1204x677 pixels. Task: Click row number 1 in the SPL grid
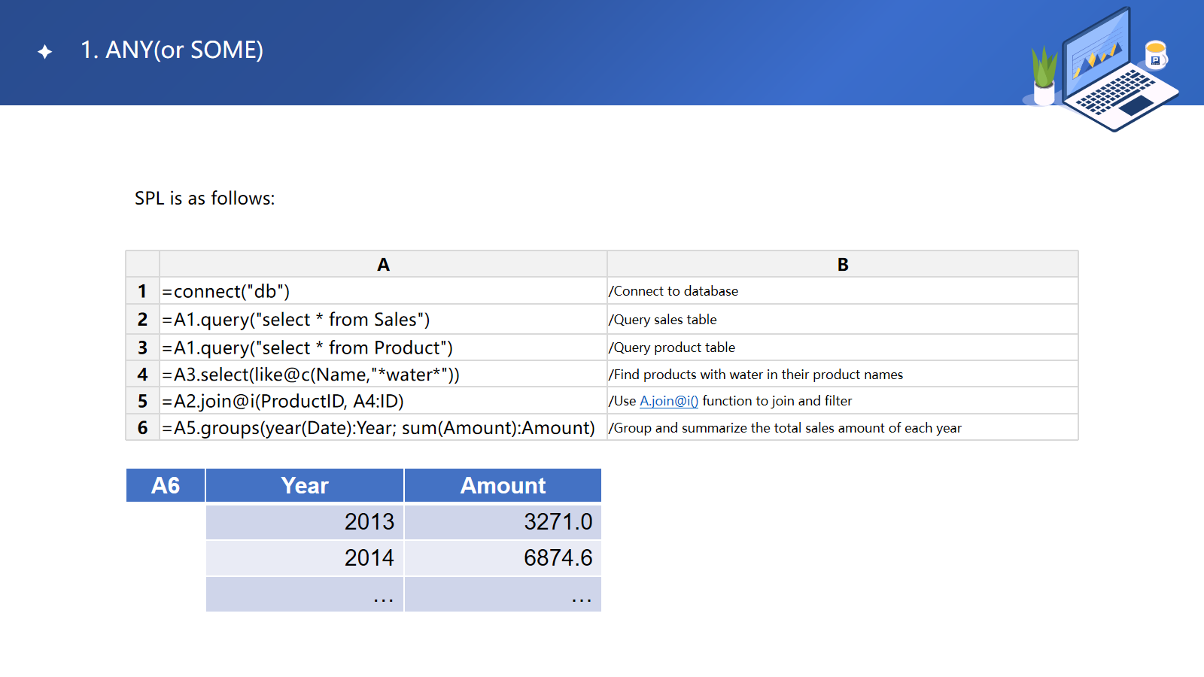pyautogui.click(x=142, y=291)
